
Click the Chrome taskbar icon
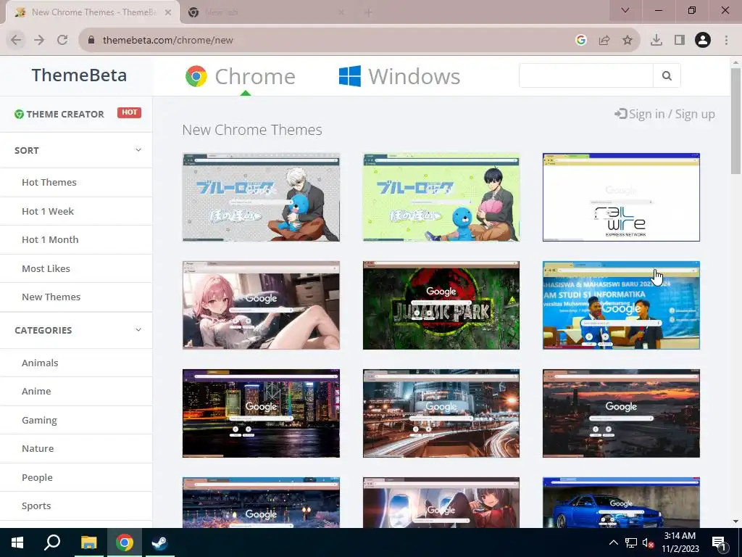point(124,542)
